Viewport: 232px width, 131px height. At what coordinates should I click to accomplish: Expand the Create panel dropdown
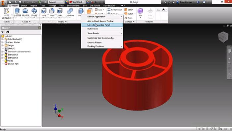tap(26, 22)
